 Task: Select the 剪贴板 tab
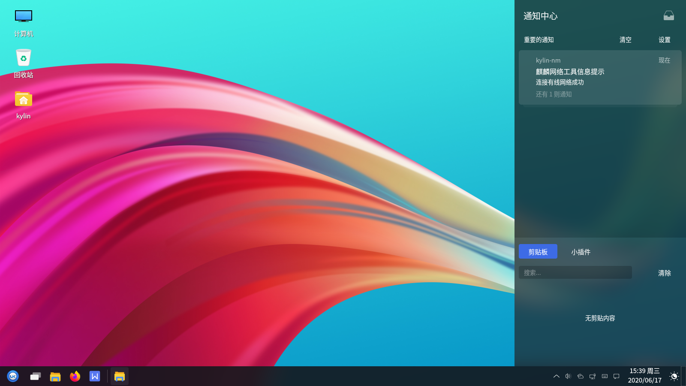pos(538,252)
